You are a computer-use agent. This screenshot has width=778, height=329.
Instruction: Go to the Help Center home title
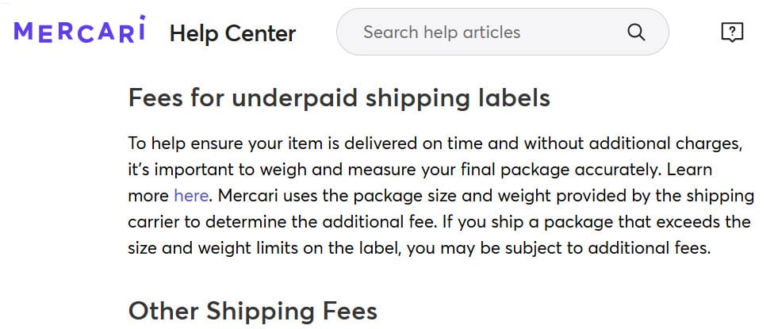point(232,33)
